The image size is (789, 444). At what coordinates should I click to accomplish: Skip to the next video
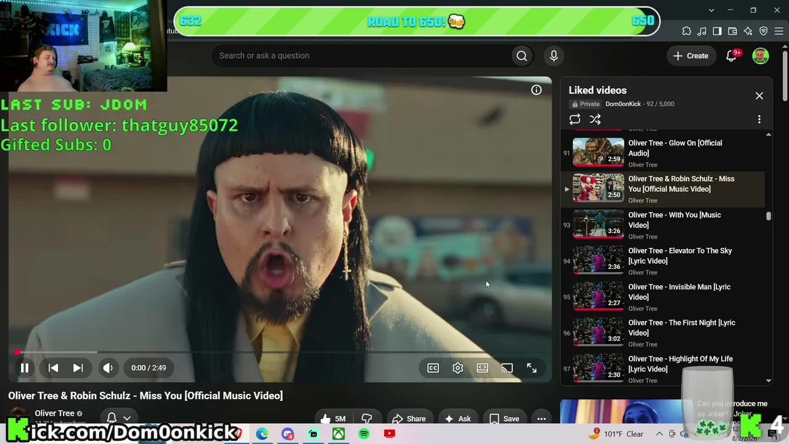pyautogui.click(x=78, y=368)
